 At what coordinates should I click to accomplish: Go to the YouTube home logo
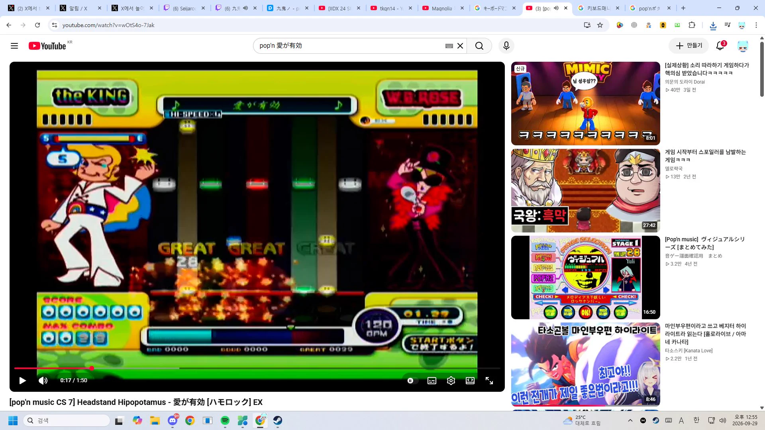coord(47,46)
